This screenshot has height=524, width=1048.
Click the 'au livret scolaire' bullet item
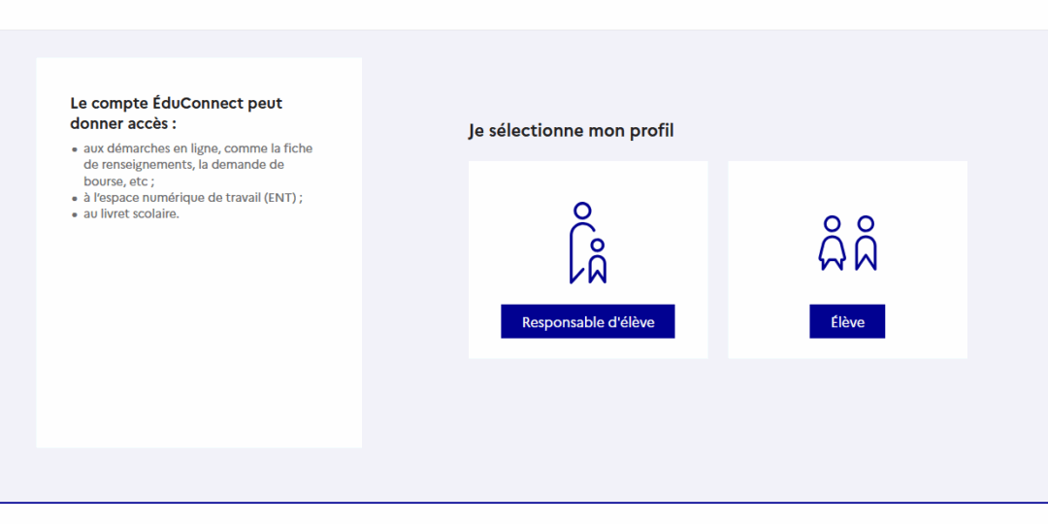131,214
